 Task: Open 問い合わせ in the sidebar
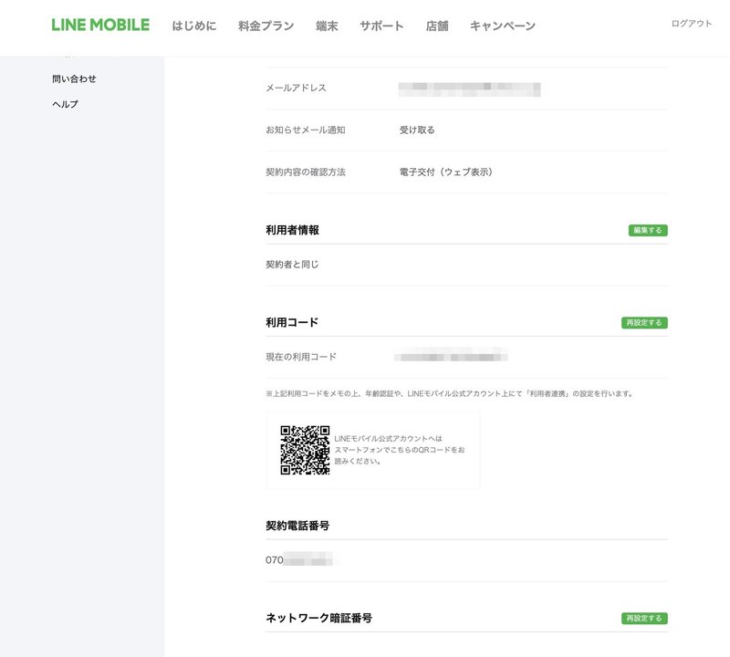point(74,78)
